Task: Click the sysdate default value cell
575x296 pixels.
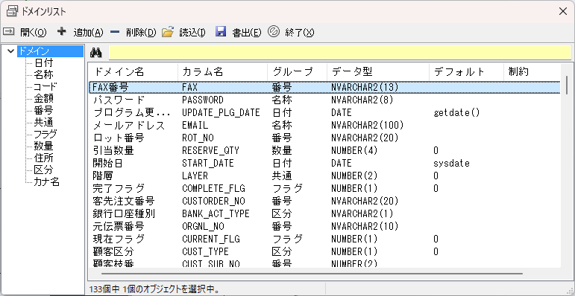Action: click(451, 163)
